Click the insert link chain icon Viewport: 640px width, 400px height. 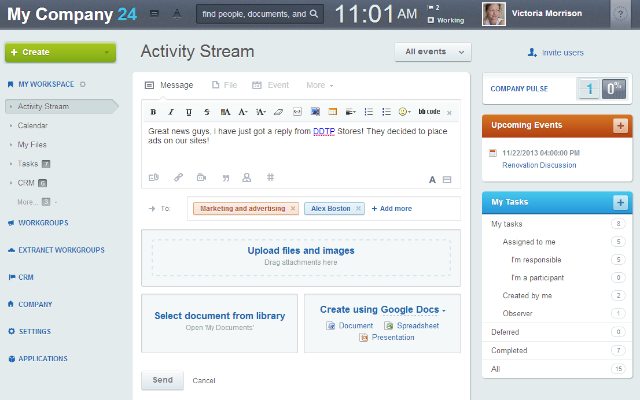pos(179,177)
